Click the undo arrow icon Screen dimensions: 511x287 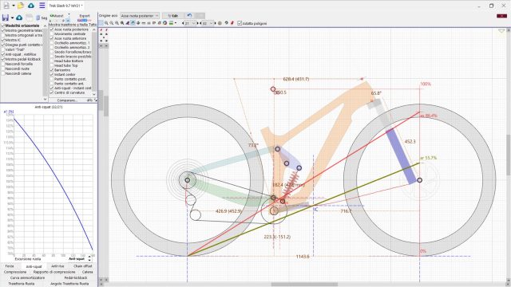click(x=189, y=16)
